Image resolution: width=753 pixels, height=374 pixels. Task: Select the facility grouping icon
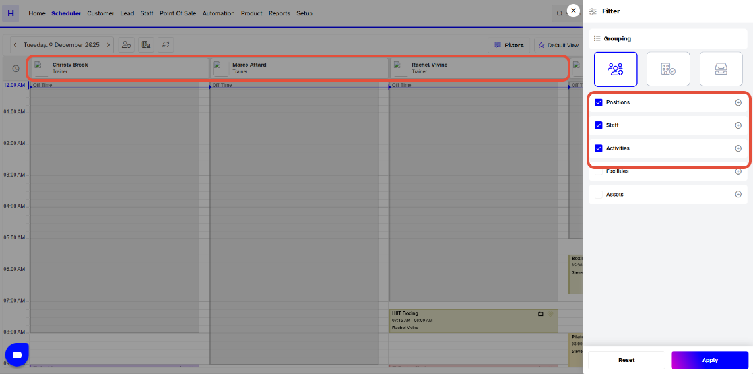[x=668, y=70]
